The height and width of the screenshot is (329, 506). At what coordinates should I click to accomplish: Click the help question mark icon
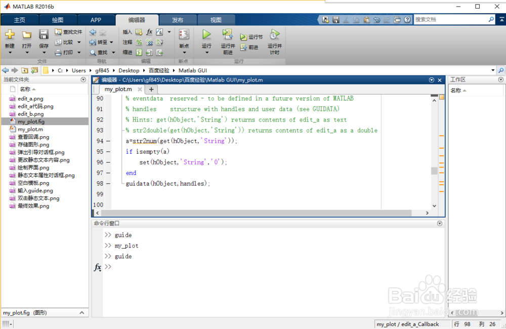click(407, 20)
